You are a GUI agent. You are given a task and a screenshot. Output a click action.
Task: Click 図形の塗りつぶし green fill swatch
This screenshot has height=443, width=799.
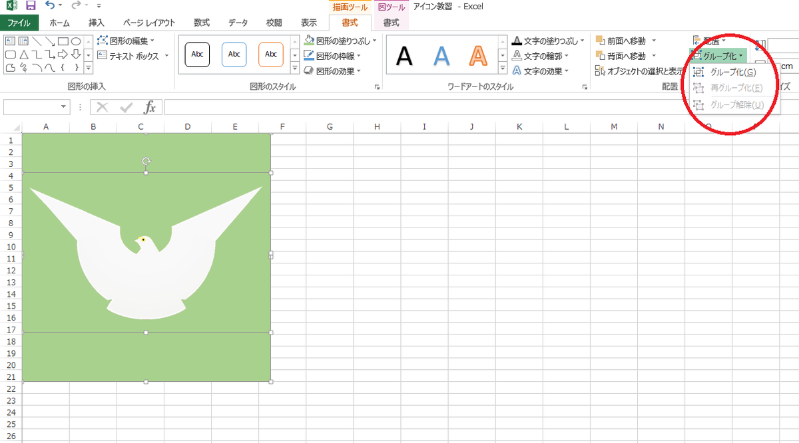309,44
